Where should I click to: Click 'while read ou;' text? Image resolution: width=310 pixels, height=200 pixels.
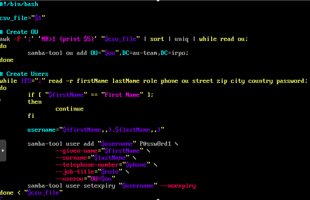point(223,39)
